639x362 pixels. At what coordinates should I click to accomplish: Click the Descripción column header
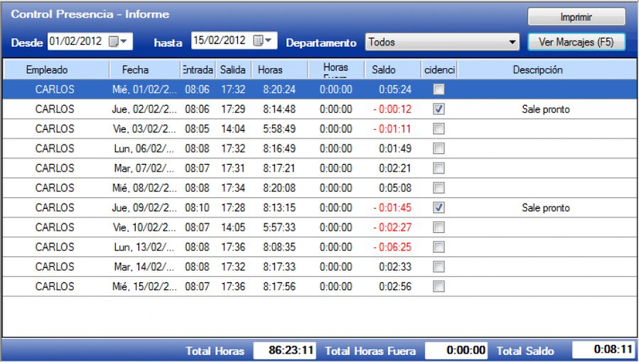546,69
